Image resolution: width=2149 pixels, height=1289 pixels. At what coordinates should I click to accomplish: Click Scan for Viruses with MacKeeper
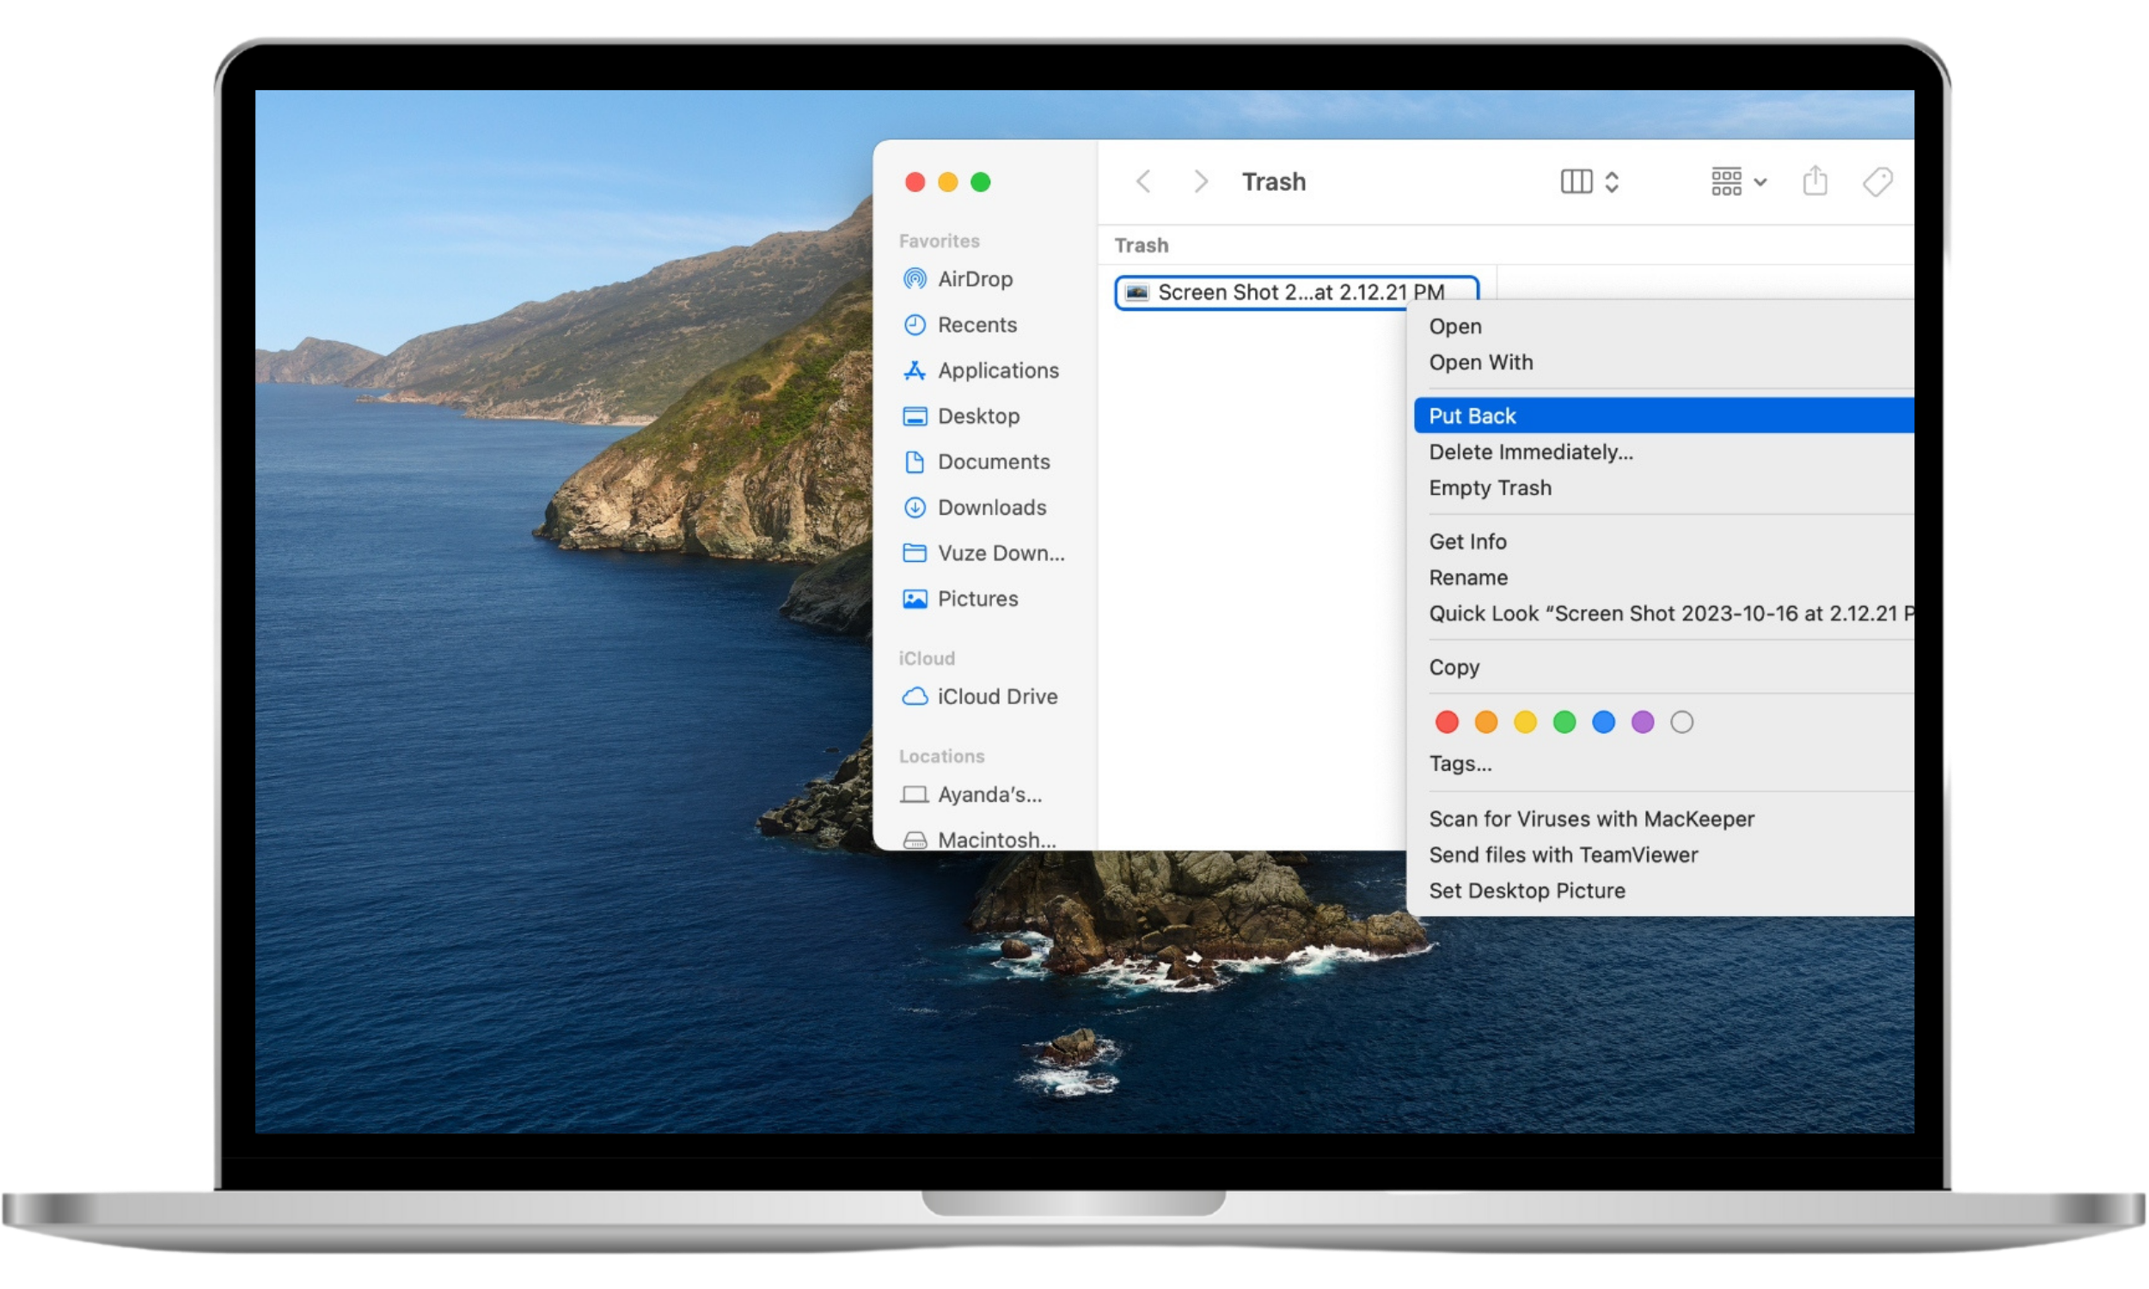coord(1590,819)
